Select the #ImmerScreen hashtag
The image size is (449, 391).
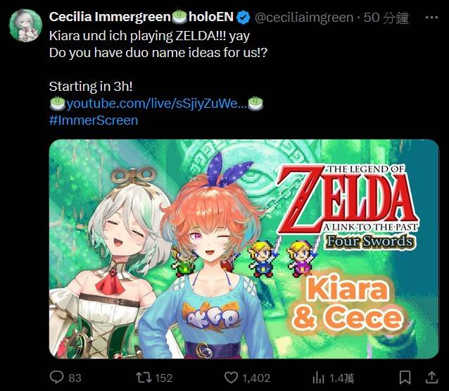click(93, 120)
